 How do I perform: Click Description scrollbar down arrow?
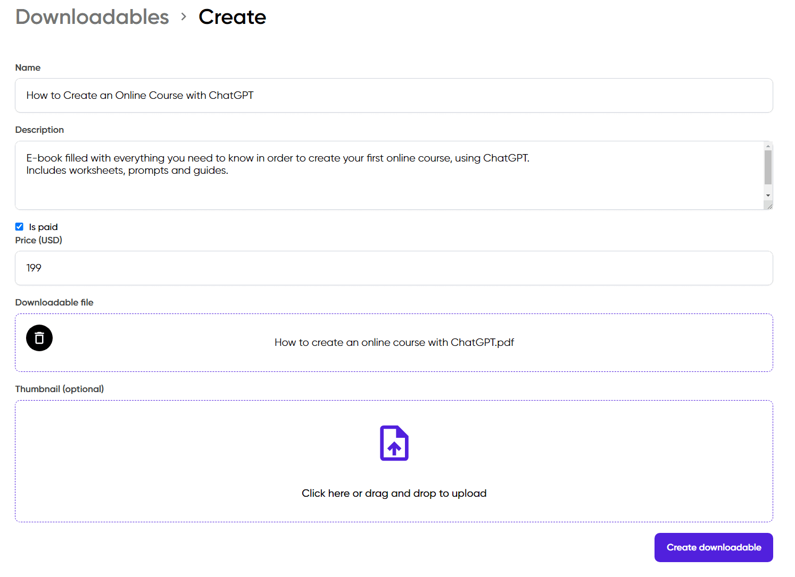[x=768, y=196]
